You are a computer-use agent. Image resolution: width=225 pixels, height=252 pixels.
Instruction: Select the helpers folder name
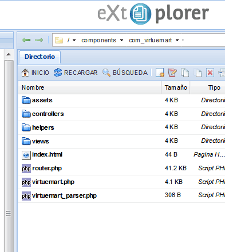(x=43, y=127)
